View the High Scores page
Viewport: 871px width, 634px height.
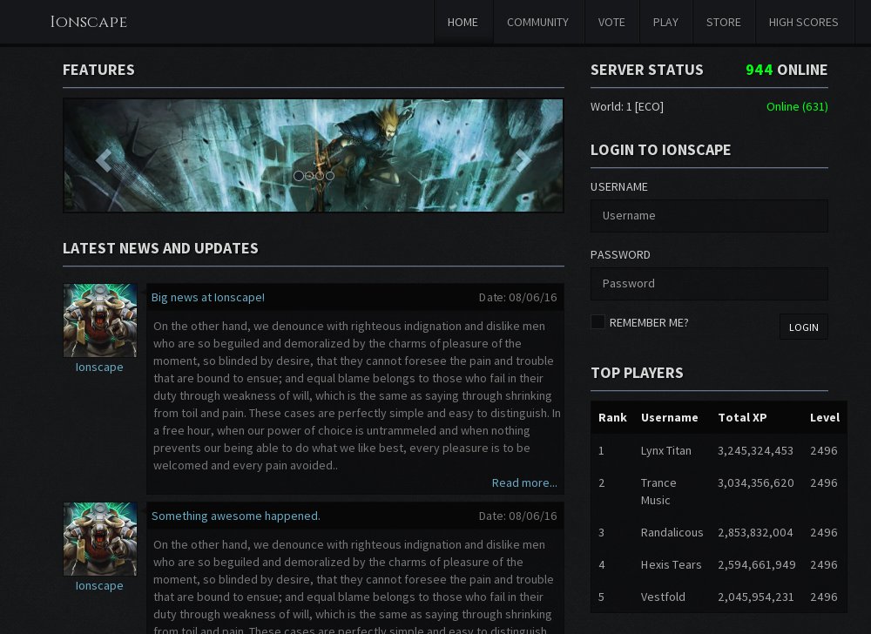pos(803,22)
